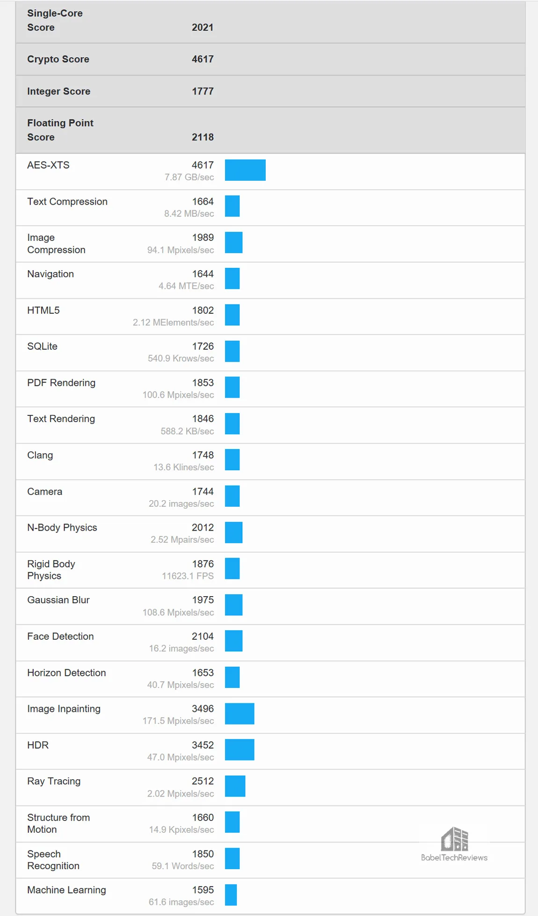Image resolution: width=538 pixels, height=916 pixels.
Task: Select the Text Compression label
Action: tap(67, 201)
